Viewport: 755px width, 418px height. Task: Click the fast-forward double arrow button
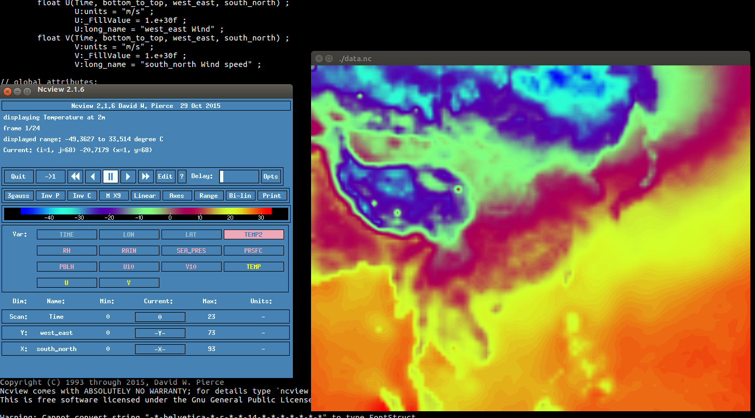click(146, 177)
